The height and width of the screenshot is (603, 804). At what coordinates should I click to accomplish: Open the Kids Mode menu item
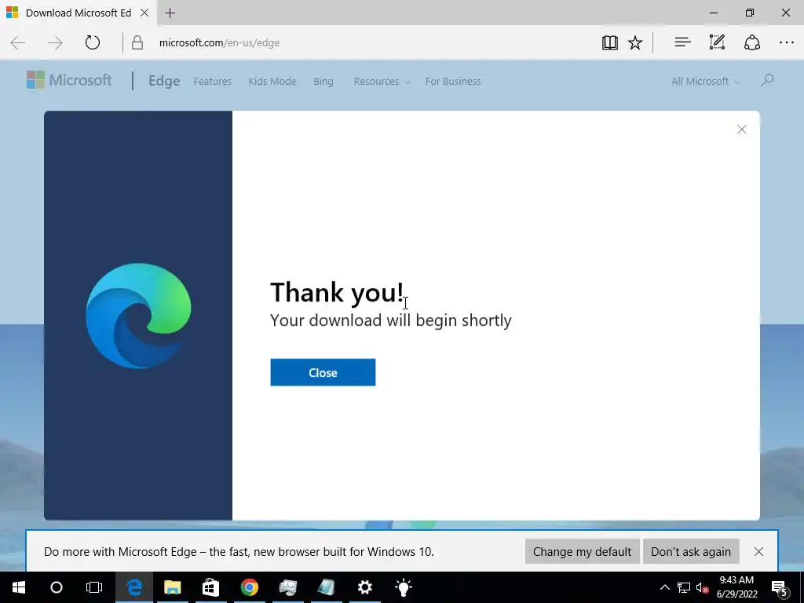click(x=272, y=81)
